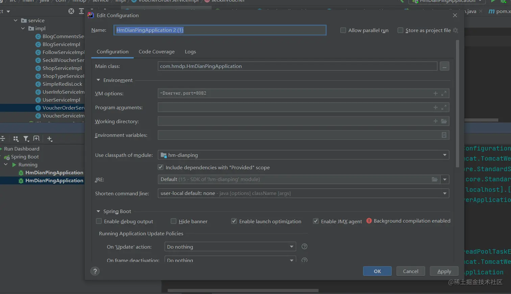Insert macro in VM options field
The height and width of the screenshot is (294, 511).
coord(435,93)
